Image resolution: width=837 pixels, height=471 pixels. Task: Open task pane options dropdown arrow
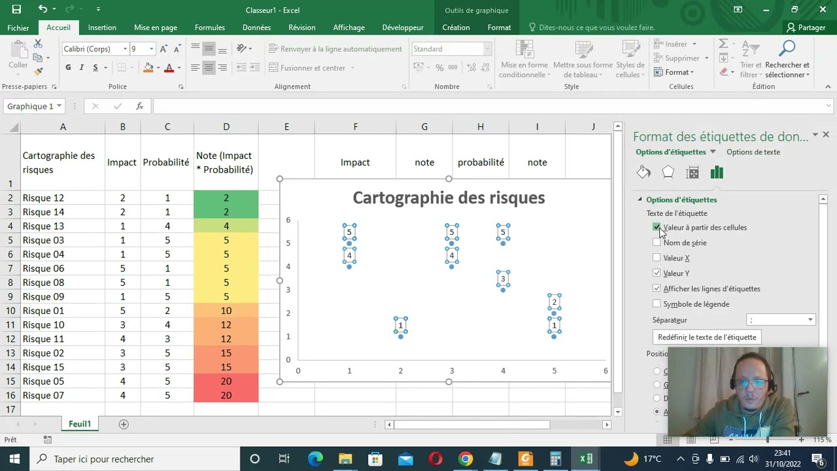pos(815,135)
